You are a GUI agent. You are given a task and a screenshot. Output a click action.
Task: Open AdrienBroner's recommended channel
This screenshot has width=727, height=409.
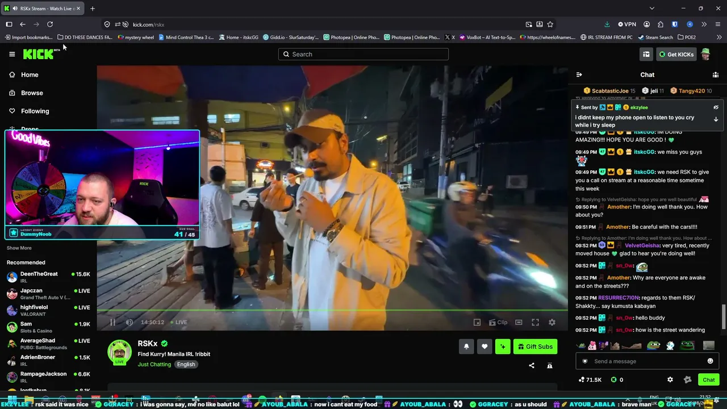pyautogui.click(x=48, y=360)
